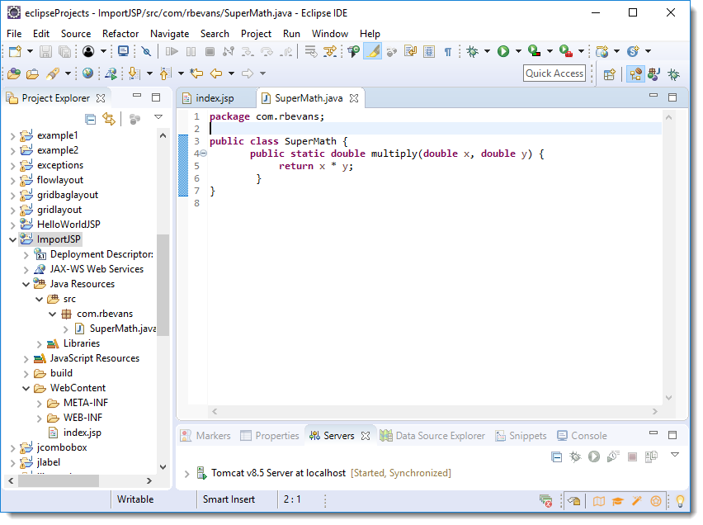This screenshot has width=703, height=525.
Task: Open the Window menu
Action: [330, 34]
